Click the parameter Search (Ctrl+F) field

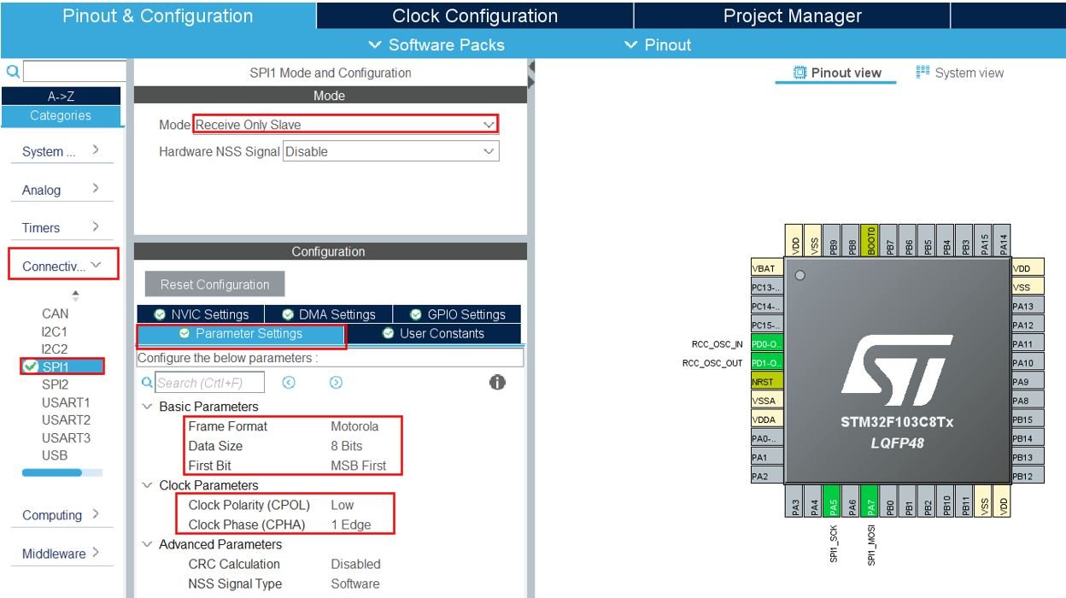[x=209, y=383]
